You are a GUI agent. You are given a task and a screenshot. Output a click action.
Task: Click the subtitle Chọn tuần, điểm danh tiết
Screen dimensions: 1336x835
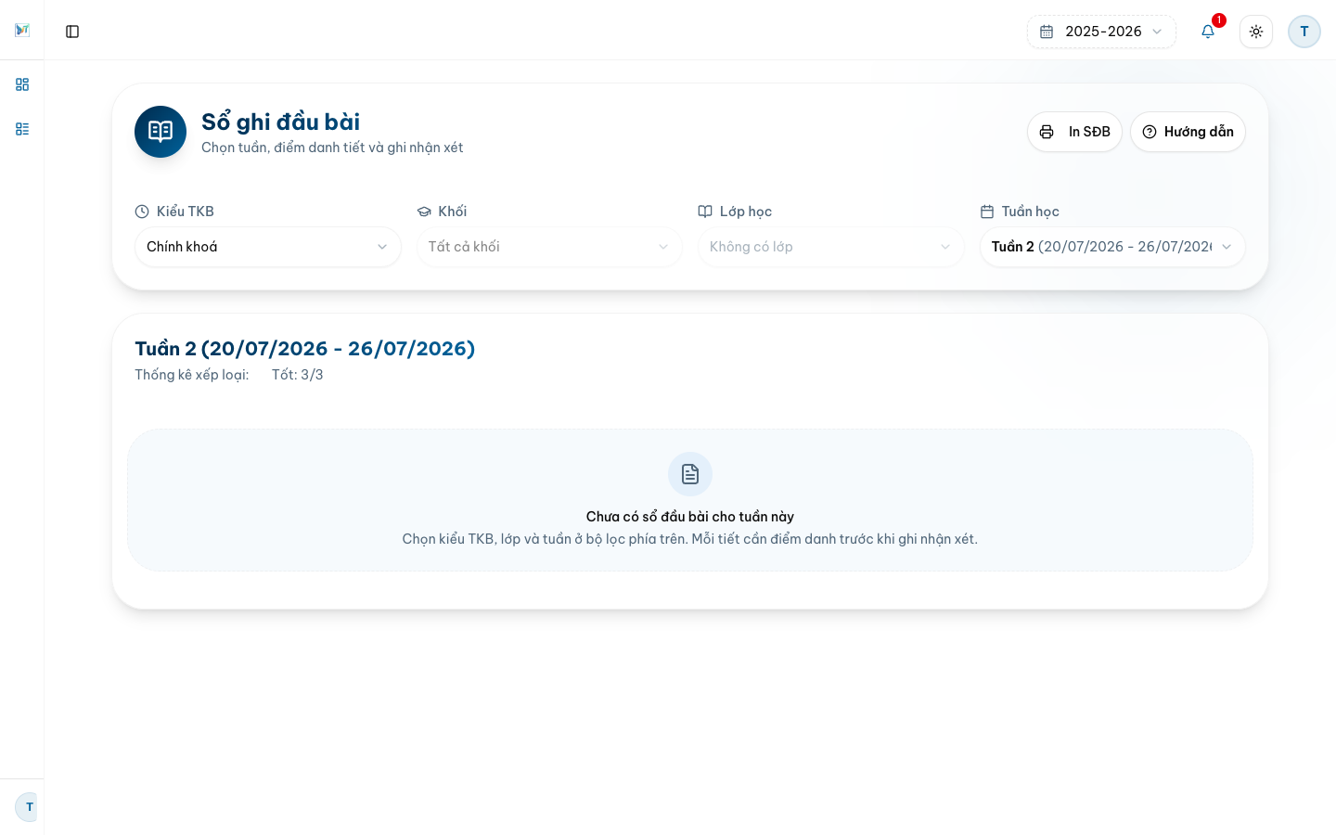[332, 148]
